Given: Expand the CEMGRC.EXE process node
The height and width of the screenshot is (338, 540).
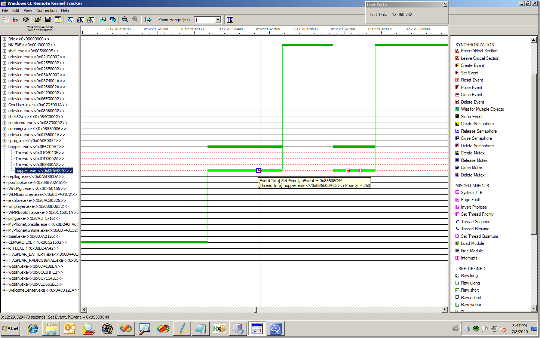Looking at the screenshot, I should click(4, 242).
